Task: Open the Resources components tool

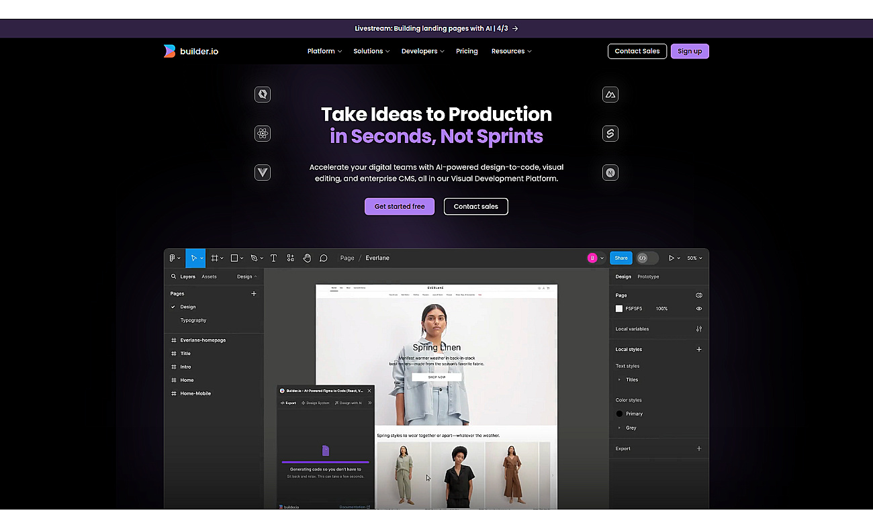Action: pos(290,258)
